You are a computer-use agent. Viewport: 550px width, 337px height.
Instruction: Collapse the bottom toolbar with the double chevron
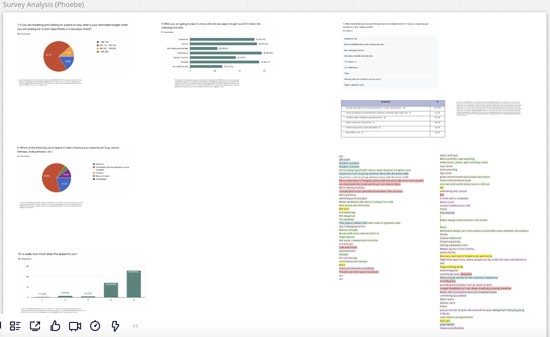(135, 326)
